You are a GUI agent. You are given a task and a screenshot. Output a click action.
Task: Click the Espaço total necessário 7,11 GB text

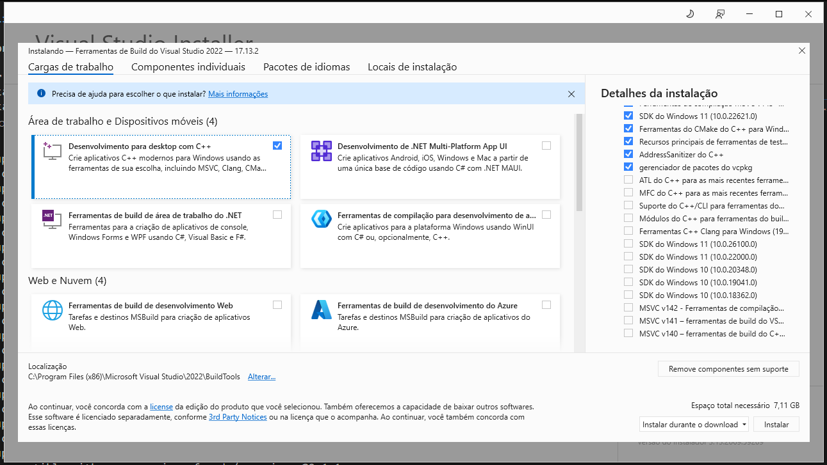(x=745, y=405)
